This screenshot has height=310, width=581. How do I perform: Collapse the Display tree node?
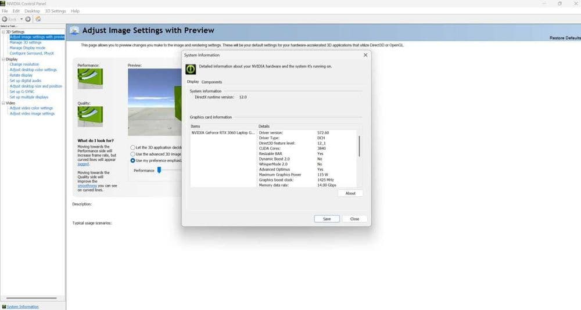[x=3, y=59]
